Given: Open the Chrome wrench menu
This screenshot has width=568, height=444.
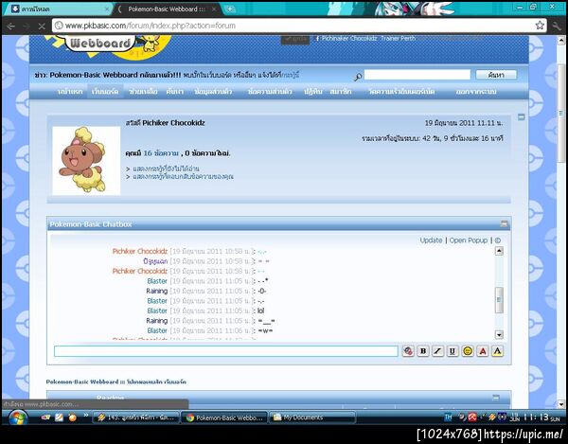Looking at the screenshot, I should coord(557,26).
